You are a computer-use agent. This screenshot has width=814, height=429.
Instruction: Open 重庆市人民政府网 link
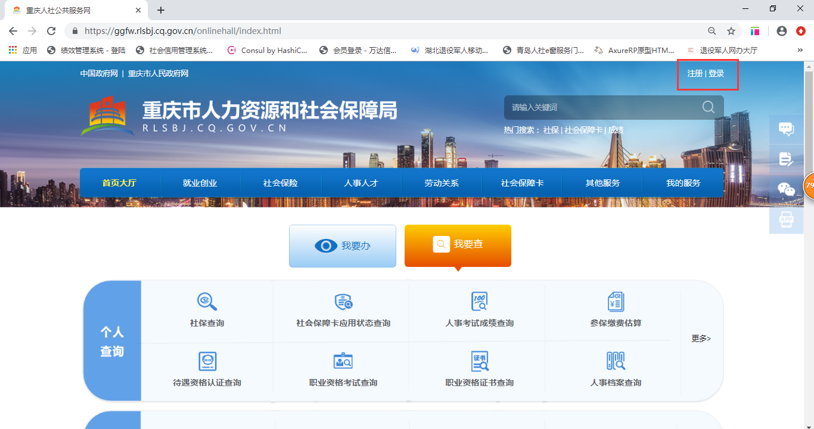(158, 73)
